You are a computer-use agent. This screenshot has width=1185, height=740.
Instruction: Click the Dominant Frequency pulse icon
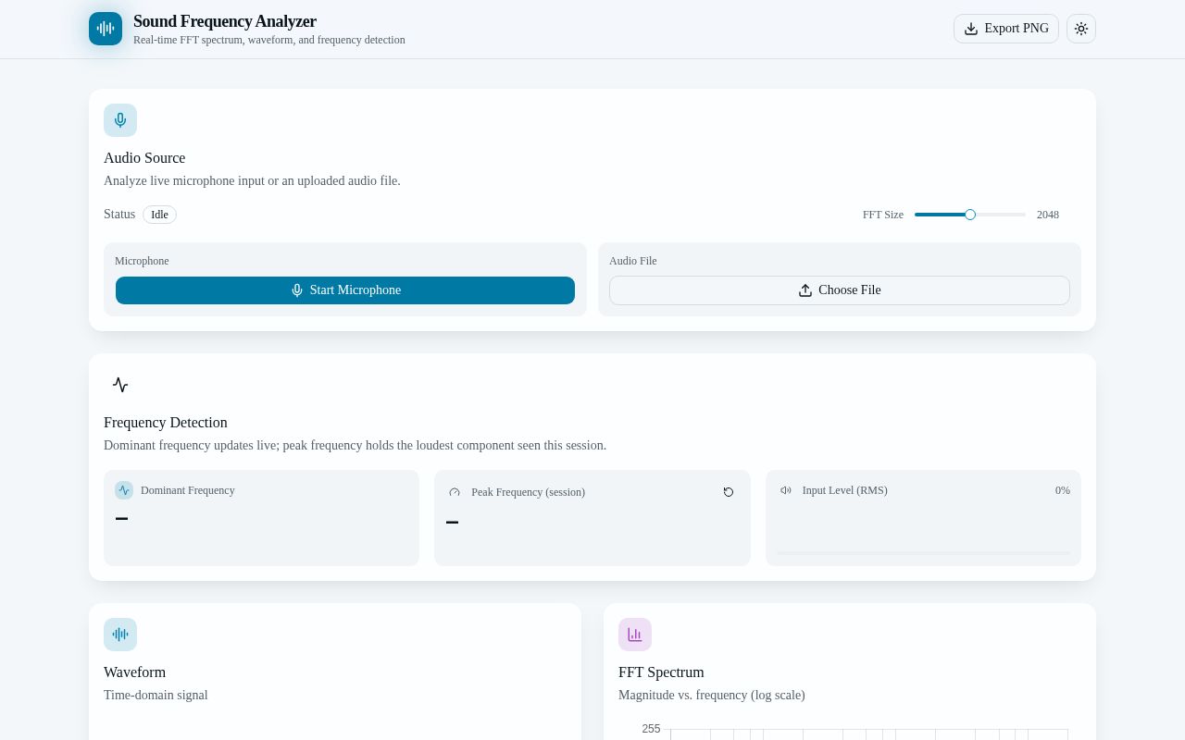tap(124, 490)
